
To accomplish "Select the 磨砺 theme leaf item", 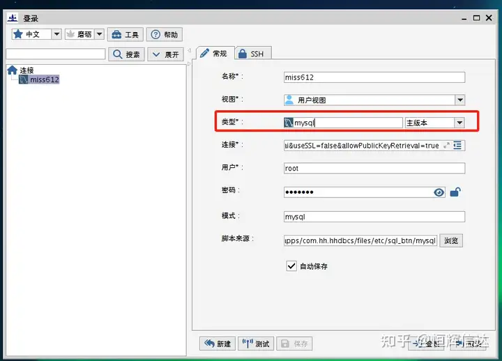I will [79, 34].
